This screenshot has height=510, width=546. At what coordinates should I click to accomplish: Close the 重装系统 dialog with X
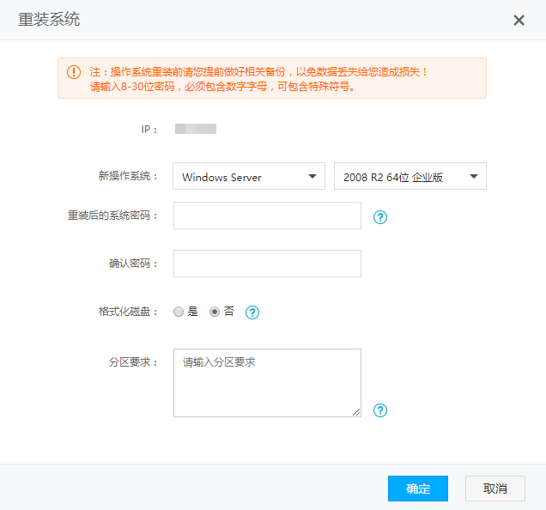(519, 21)
